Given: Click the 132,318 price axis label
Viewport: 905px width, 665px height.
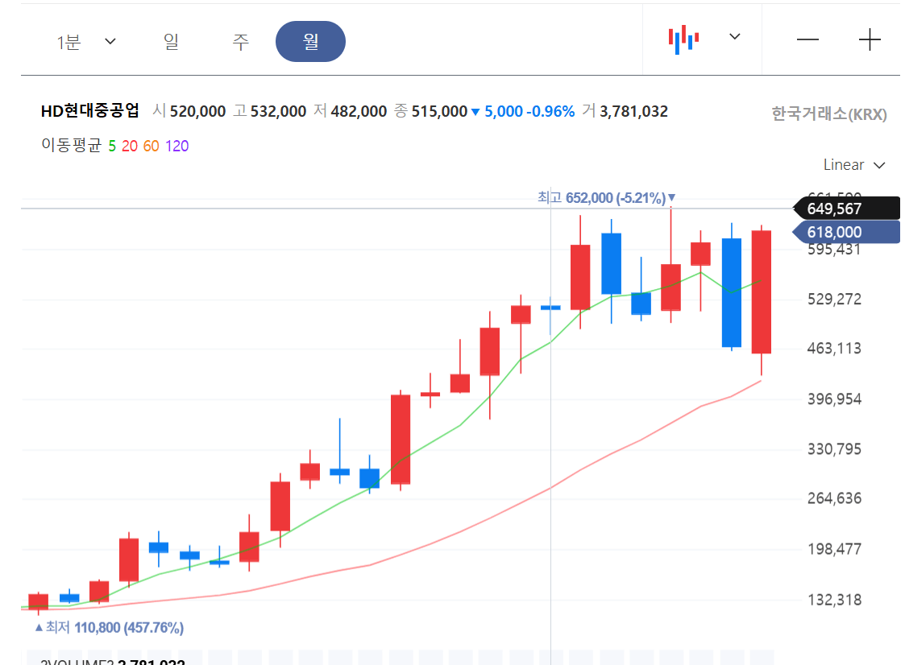Looking at the screenshot, I should click(834, 600).
